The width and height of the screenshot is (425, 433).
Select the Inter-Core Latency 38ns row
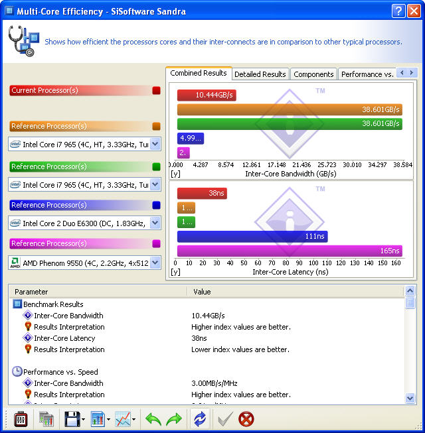tap(207, 338)
